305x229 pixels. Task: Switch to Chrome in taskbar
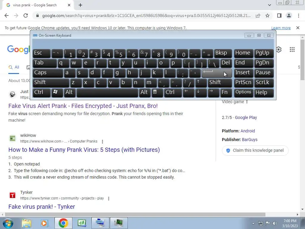[x=63, y=223]
